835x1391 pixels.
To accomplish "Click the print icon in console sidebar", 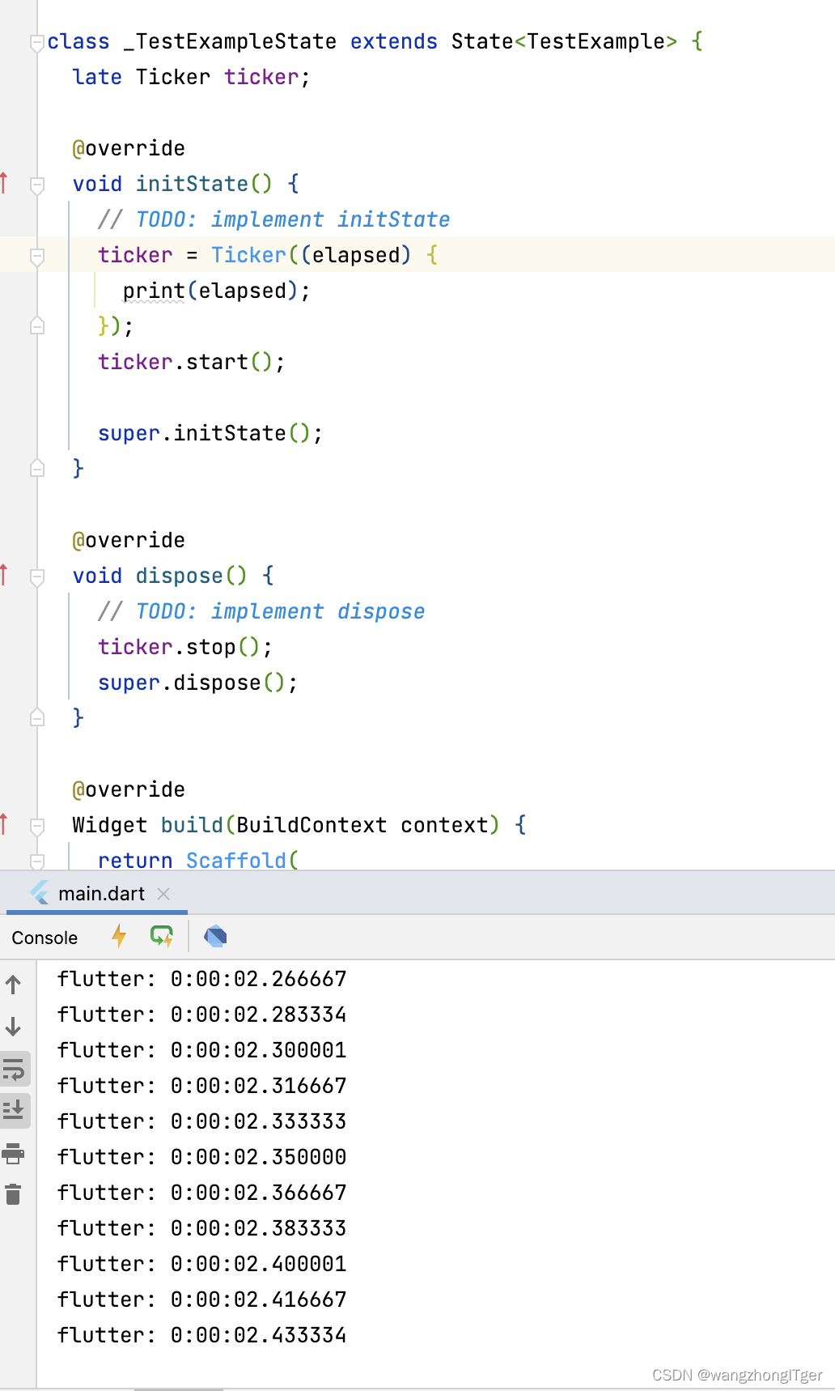I will click(14, 1152).
